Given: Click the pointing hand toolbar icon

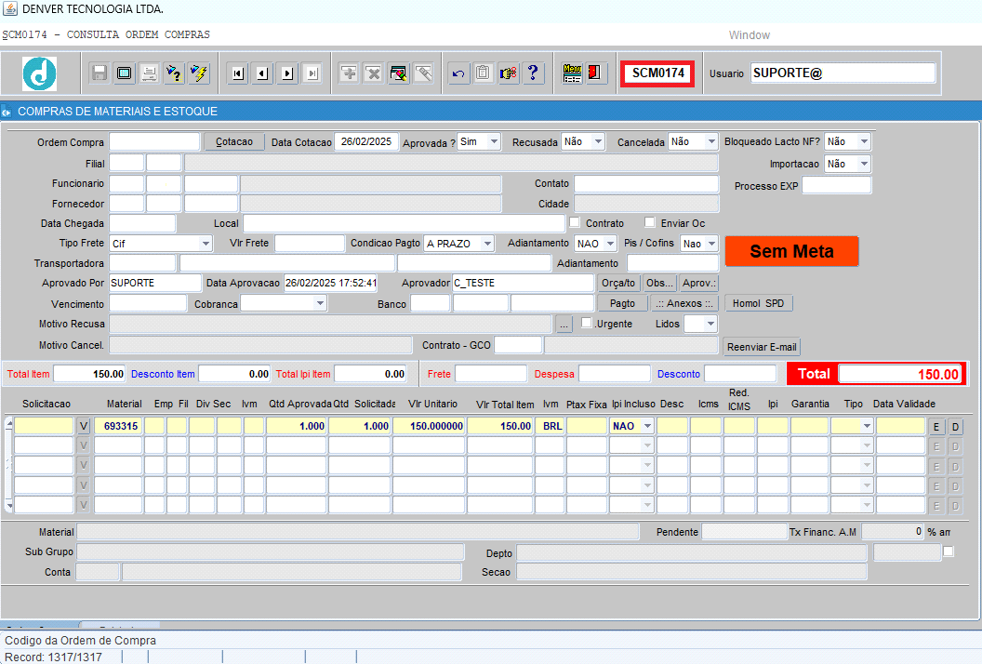Looking at the screenshot, I should click(x=508, y=73).
